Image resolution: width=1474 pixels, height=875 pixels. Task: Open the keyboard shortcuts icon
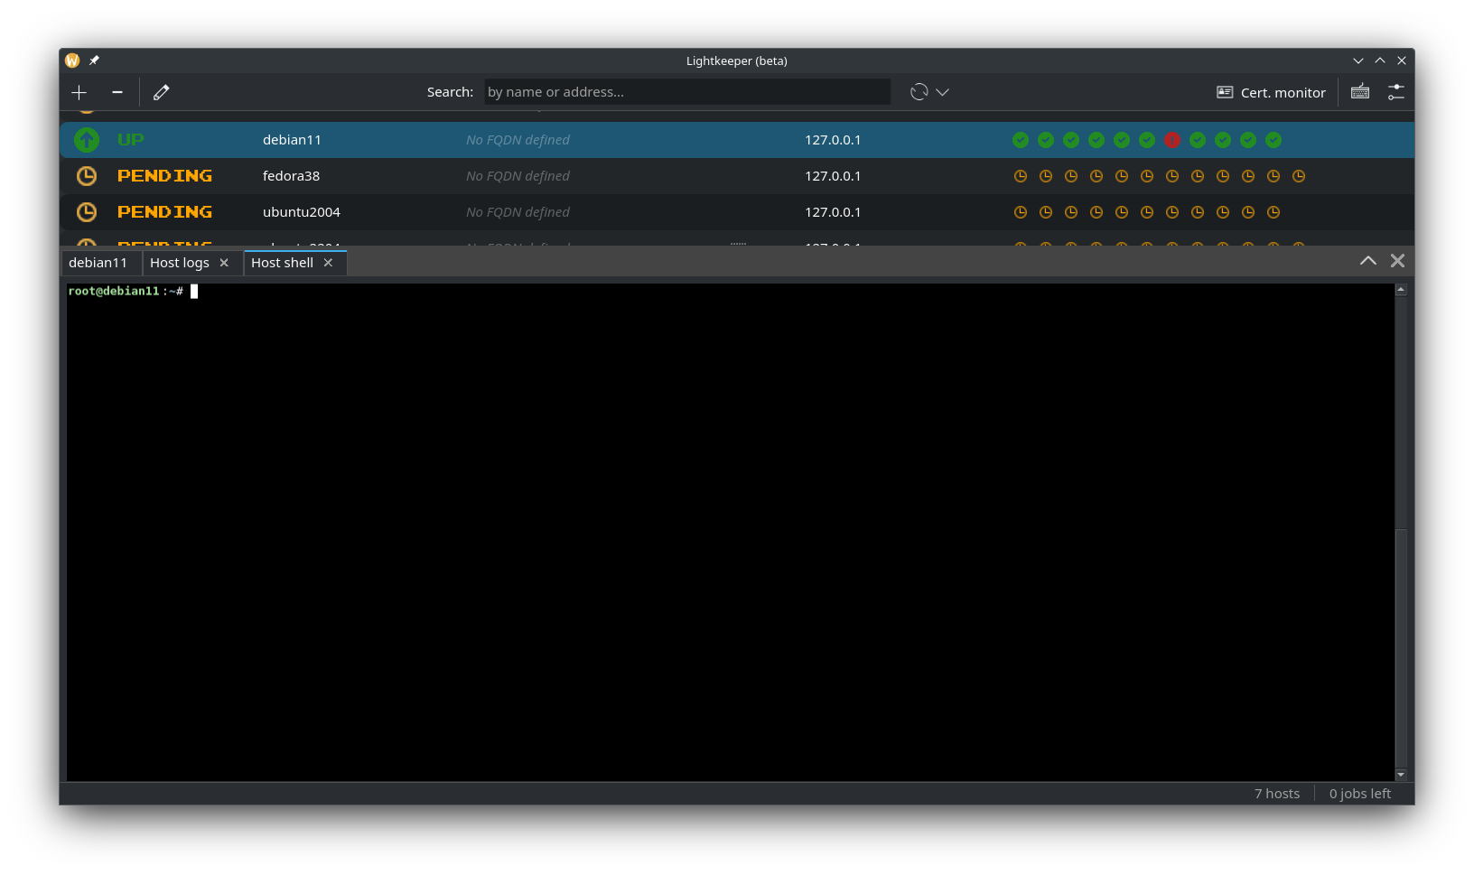1360,92
